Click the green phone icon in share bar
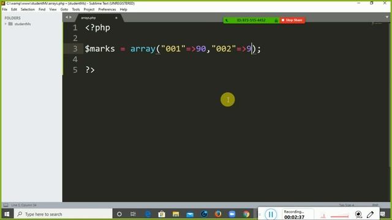Viewport: 392px width, 220px height. [227, 20]
